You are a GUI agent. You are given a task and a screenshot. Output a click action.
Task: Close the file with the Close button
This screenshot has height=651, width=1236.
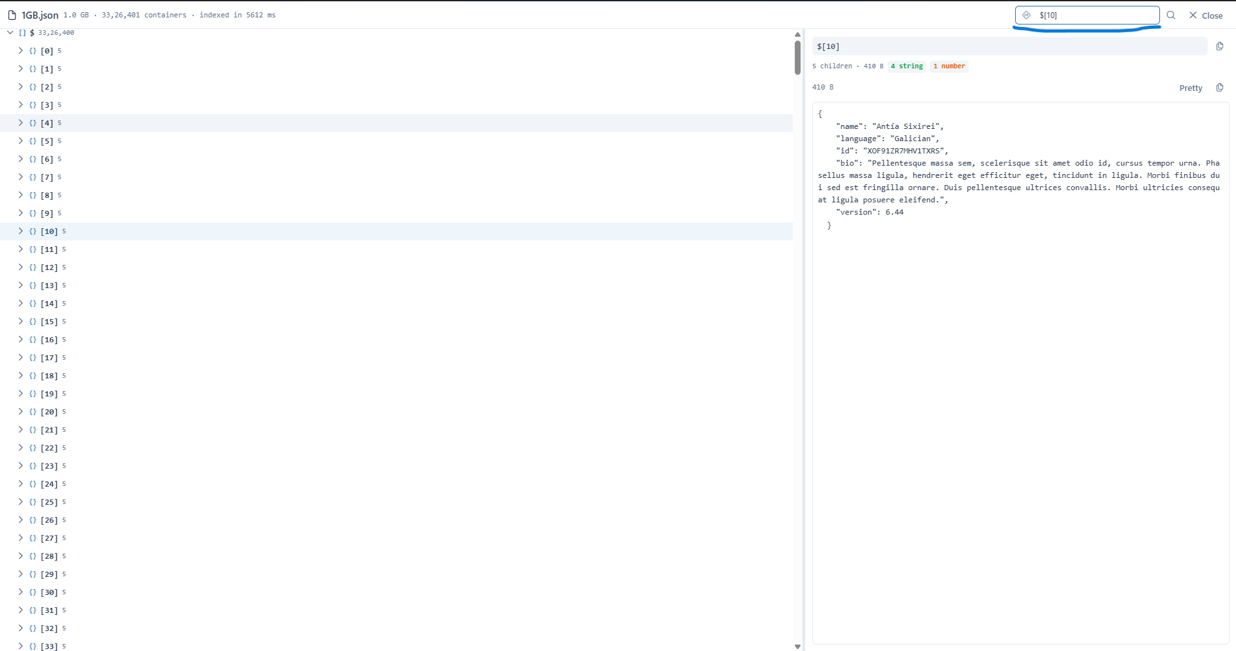[x=1206, y=15]
